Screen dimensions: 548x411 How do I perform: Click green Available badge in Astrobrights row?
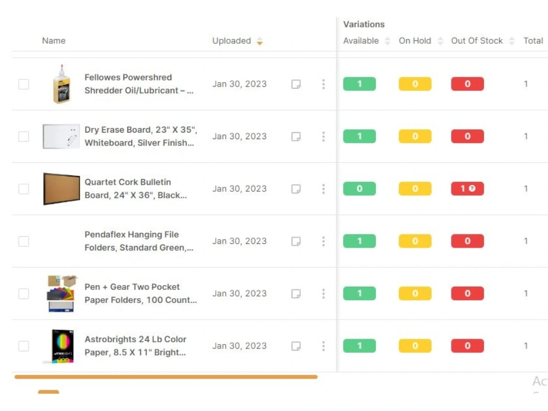coord(359,346)
